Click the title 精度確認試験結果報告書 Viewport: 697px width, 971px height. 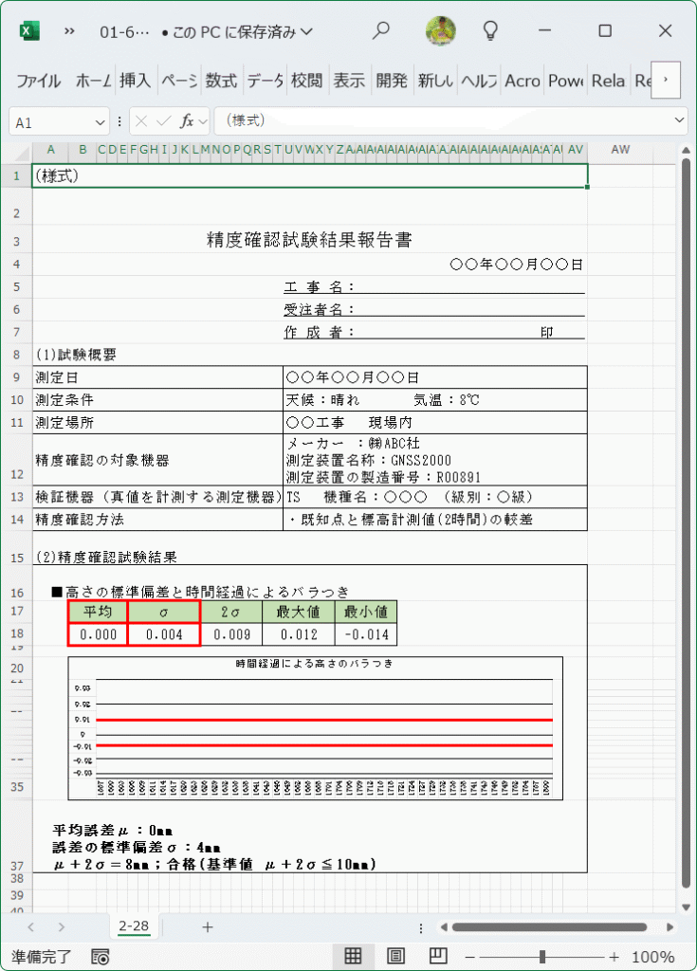tap(309, 240)
